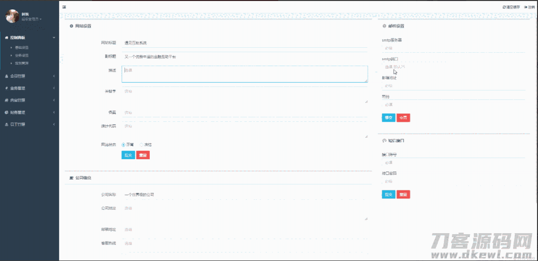Click the 公司地址 textarea

pyautogui.click(x=245, y=212)
